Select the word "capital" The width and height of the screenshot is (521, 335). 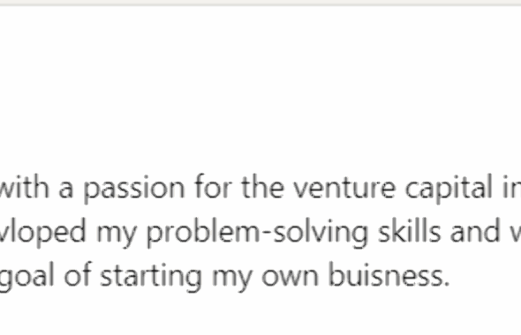pyautogui.click(x=449, y=189)
